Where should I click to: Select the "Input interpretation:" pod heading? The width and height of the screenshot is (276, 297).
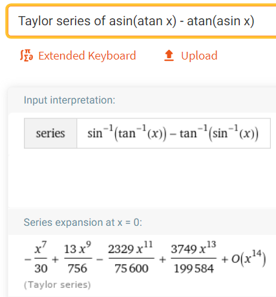[69, 100]
